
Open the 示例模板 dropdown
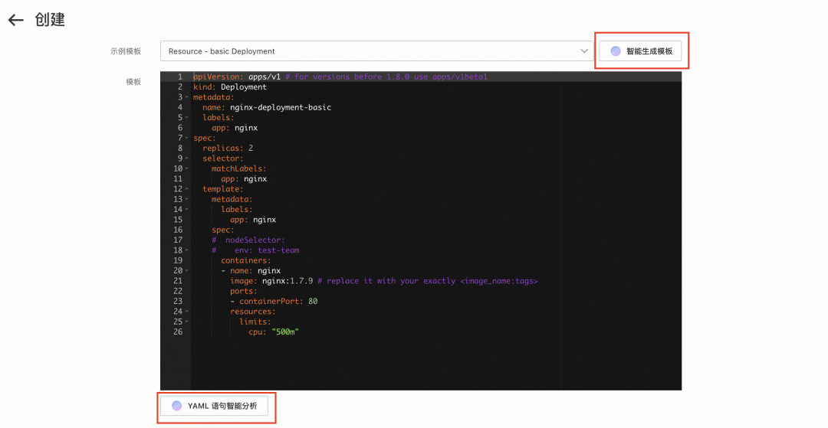point(377,51)
